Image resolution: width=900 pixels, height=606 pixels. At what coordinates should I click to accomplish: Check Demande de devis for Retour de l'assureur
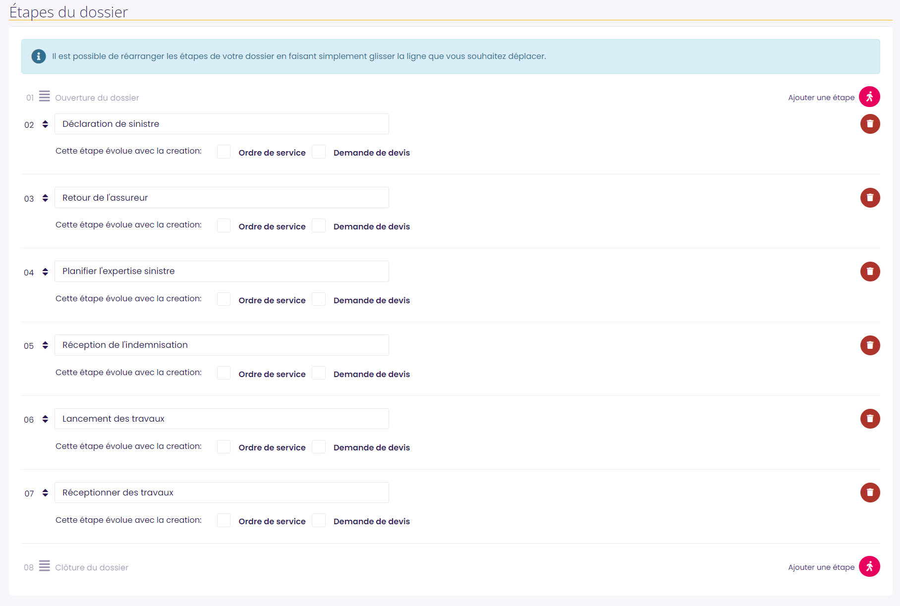point(319,225)
